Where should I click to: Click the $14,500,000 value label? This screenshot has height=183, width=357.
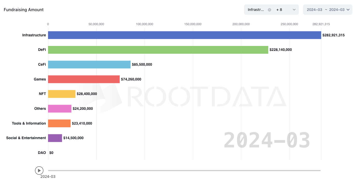[73, 138]
